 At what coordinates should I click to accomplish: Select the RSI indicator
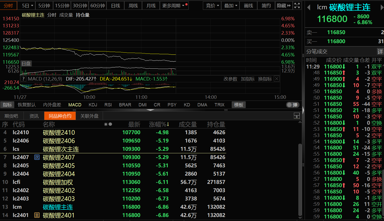(x=108, y=105)
